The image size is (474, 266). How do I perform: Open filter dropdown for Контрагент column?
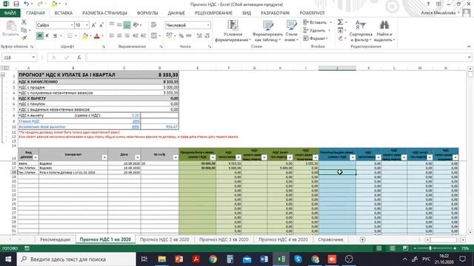pyautogui.click(x=104, y=157)
